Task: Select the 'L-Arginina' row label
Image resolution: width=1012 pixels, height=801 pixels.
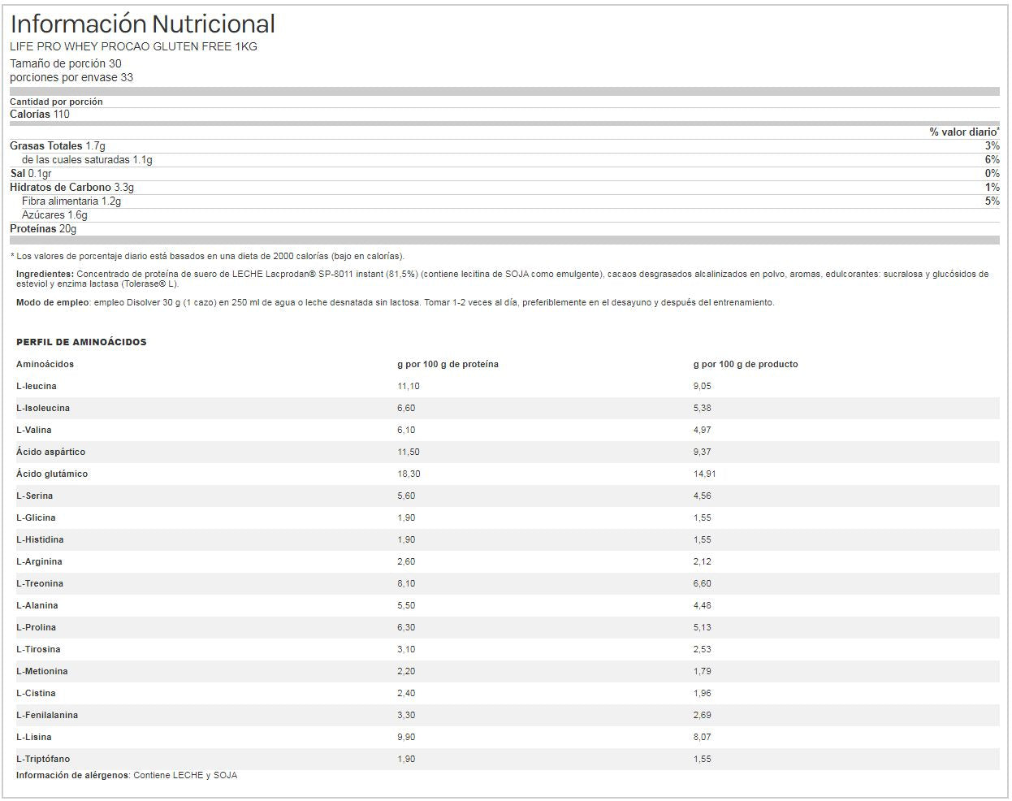Action: pos(39,561)
